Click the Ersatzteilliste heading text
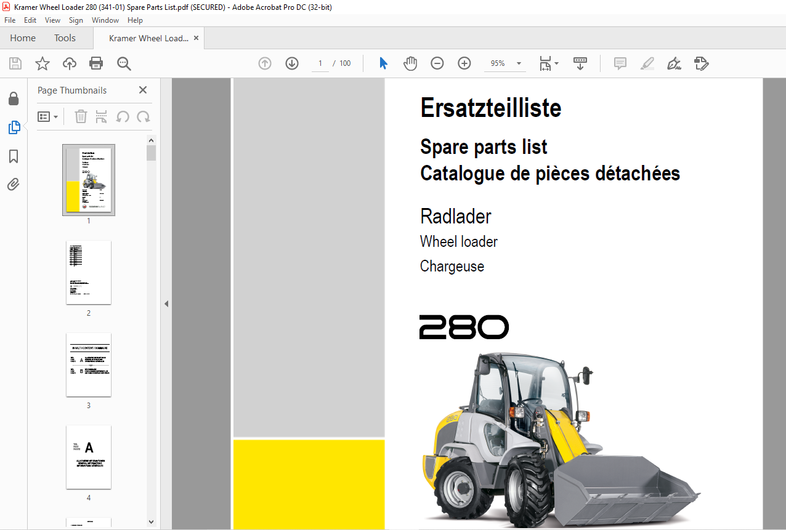 coord(491,108)
